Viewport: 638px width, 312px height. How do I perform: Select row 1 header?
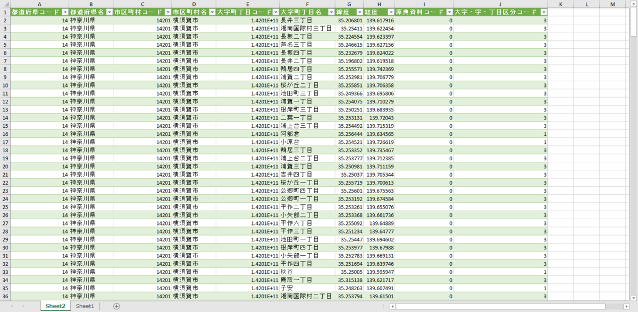point(5,12)
